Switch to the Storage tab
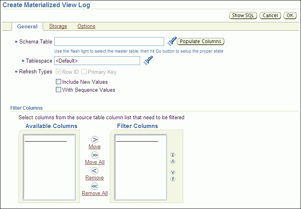This screenshot has width=301, height=209. click(58, 26)
